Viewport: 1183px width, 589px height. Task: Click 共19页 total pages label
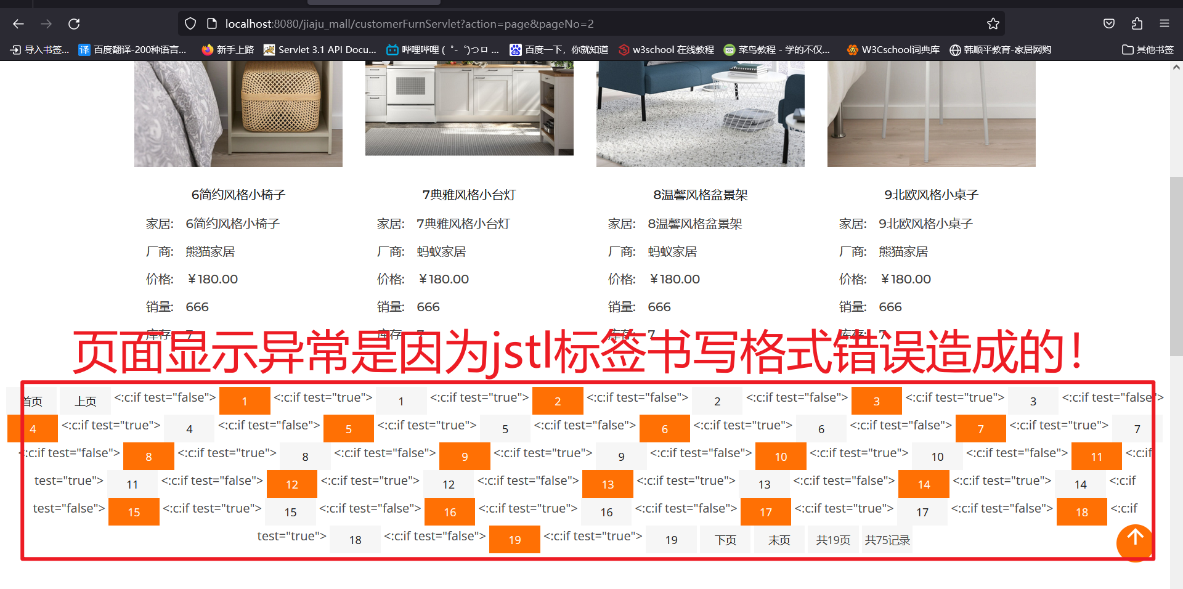coord(833,540)
